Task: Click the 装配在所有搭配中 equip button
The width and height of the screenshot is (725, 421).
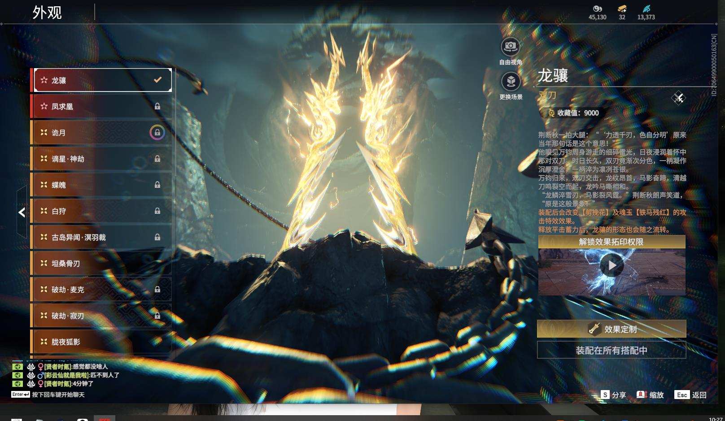Action: (611, 350)
